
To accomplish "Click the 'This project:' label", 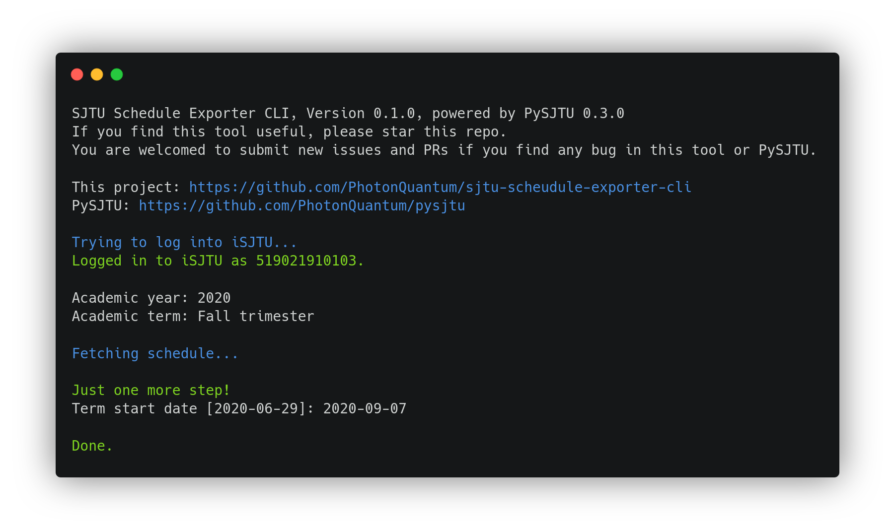I will [125, 187].
